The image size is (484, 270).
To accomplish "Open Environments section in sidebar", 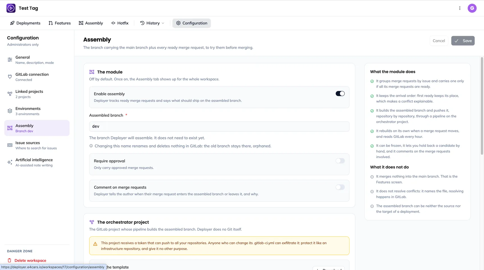I will coord(37,111).
